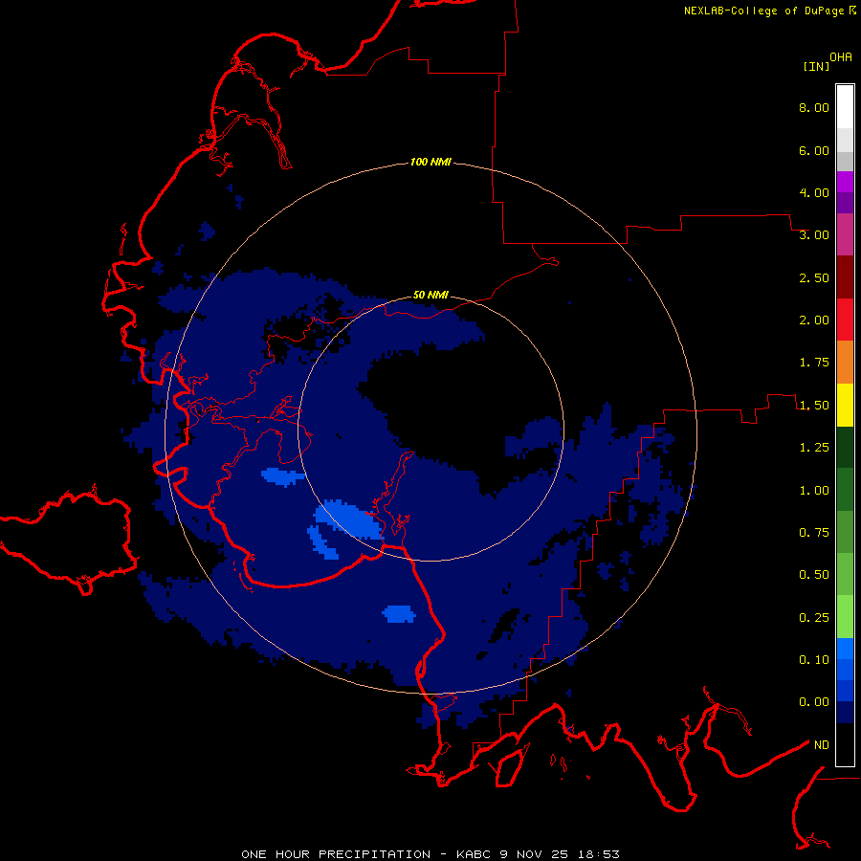Click the One Hour Precipitation KABC caption
Screen dimensions: 861x861
(x=430, y=854)
